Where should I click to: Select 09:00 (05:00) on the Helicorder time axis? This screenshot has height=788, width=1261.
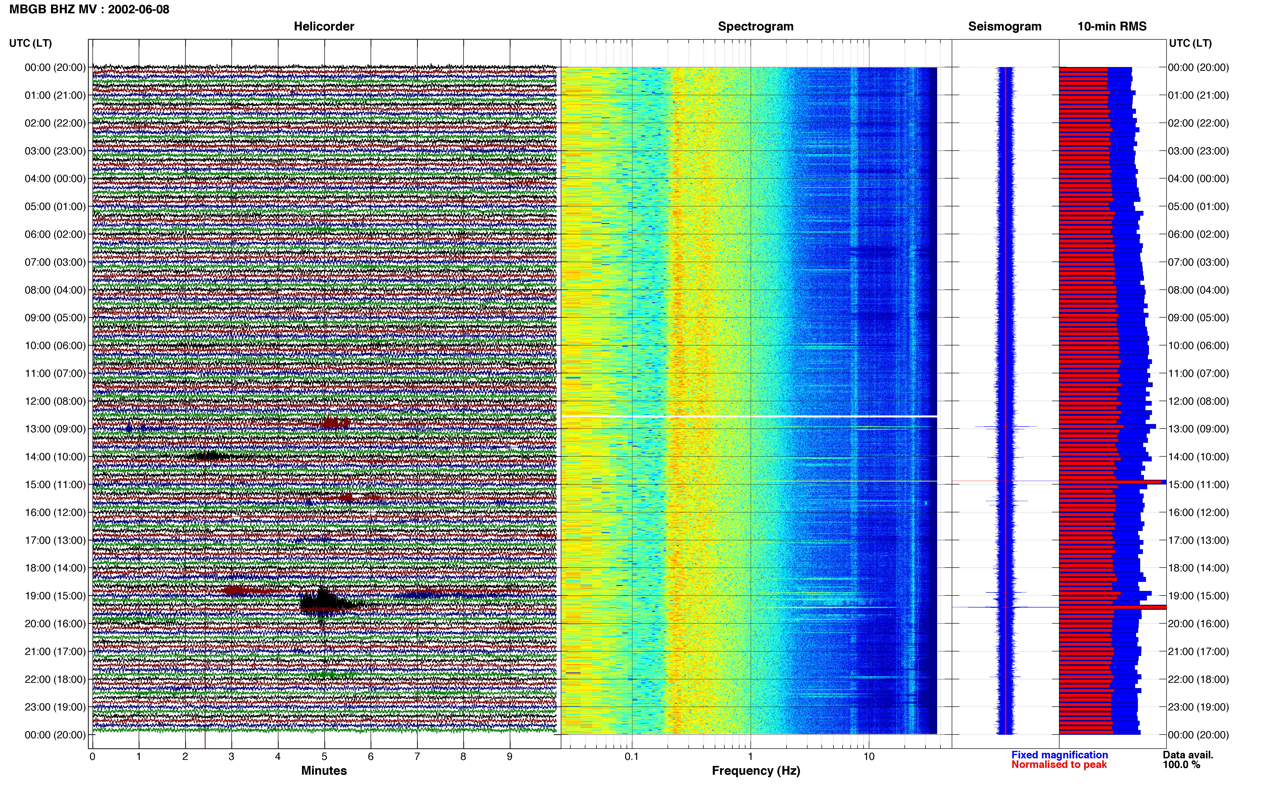(x=55, y=318)
